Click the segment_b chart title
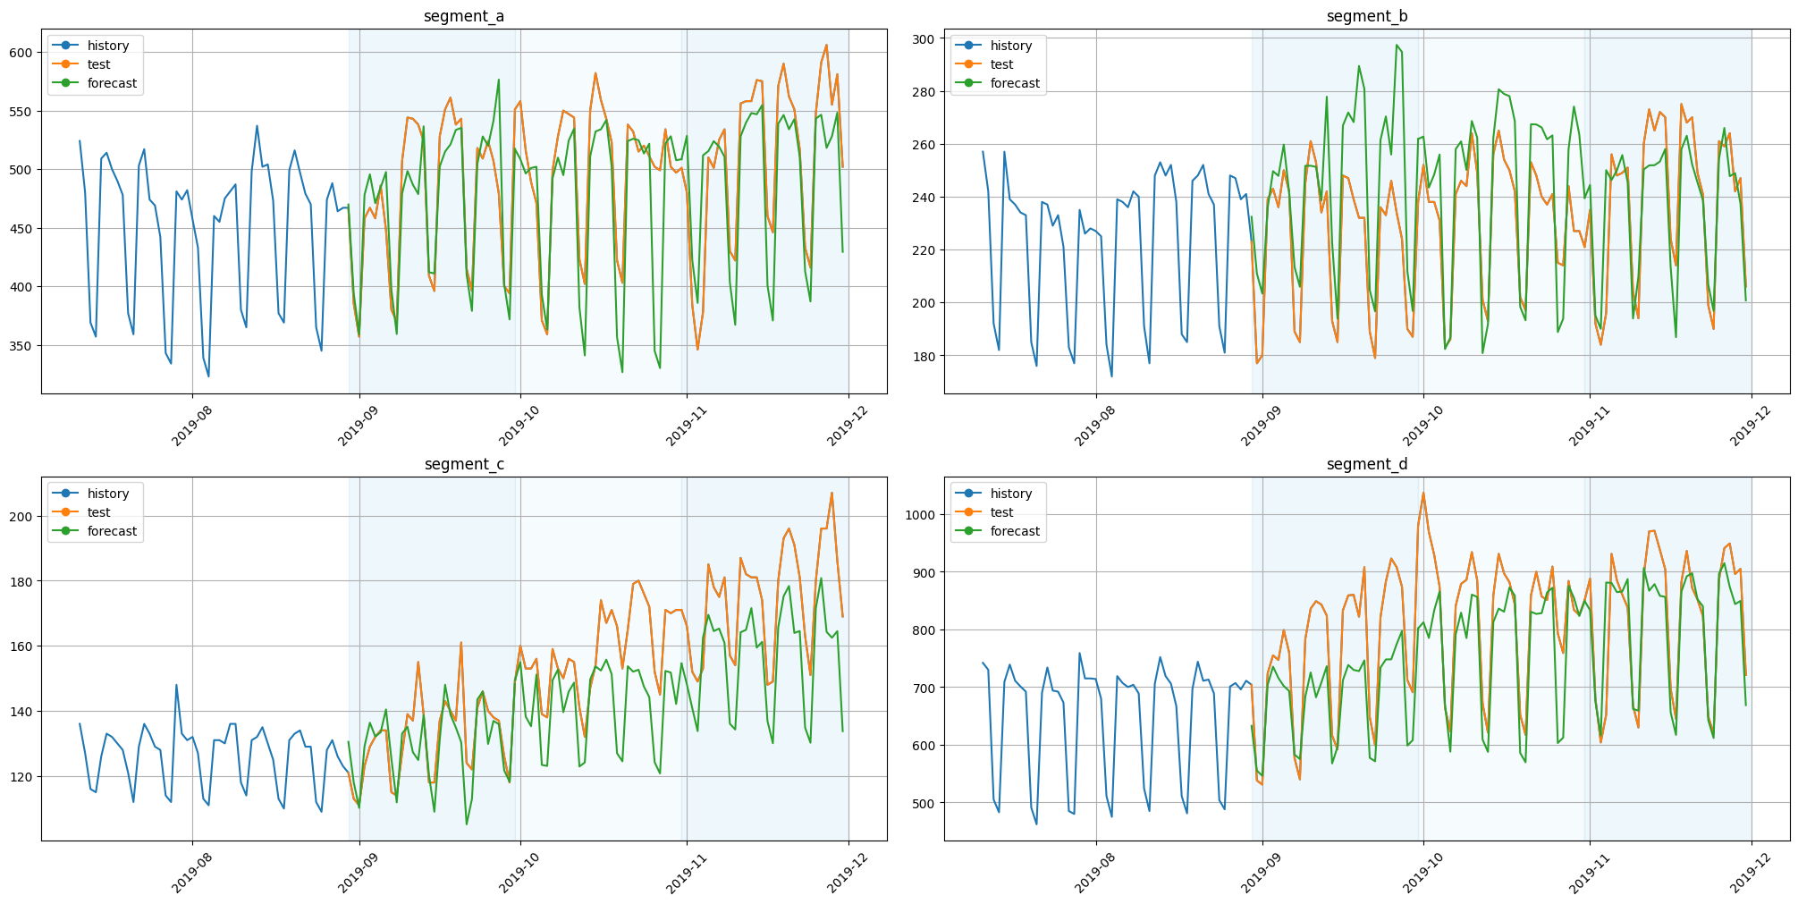Viewport: 1798px width, 904px height. click(1367, 16)
